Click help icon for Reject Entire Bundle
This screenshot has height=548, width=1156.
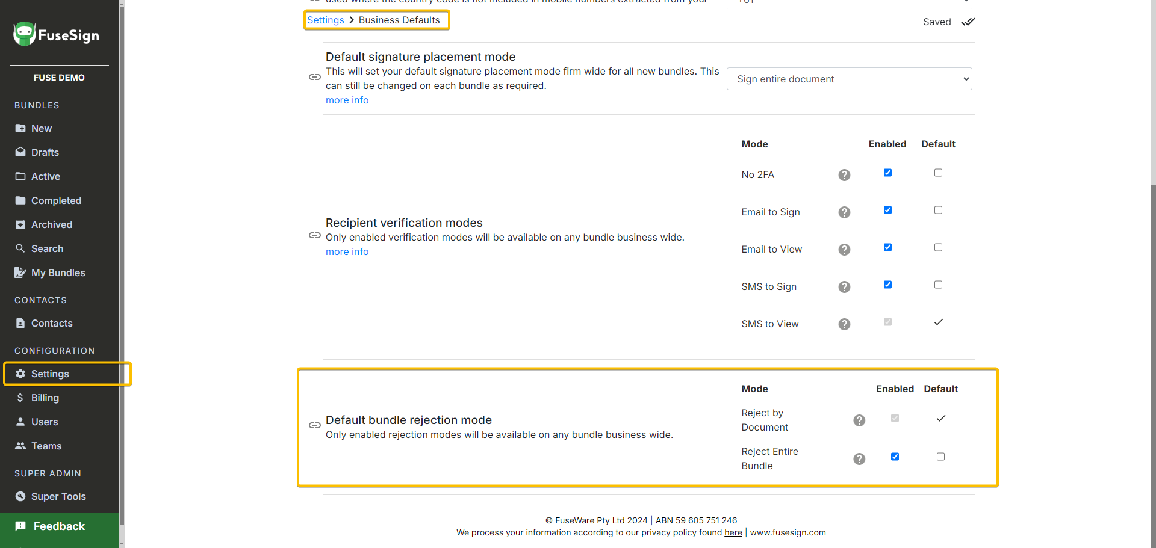[859, 459]
